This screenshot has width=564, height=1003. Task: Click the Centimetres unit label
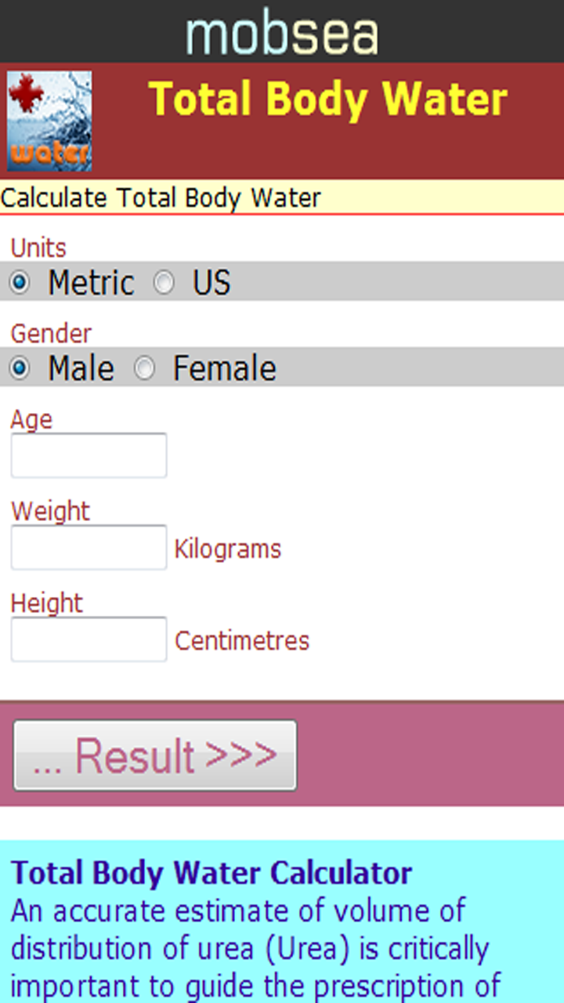click(x=241, y=640)
